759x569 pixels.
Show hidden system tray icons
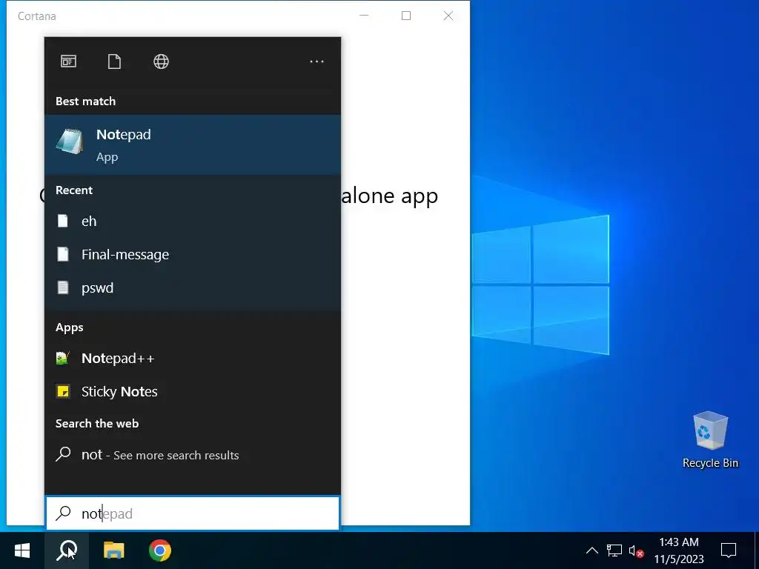[591, 550]
